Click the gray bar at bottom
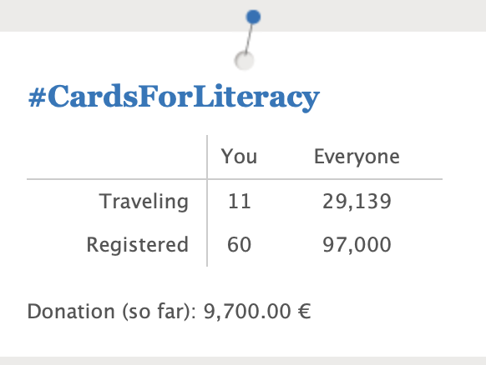The height and width of the screenshot is (365, 486). [x=243, y=361]
